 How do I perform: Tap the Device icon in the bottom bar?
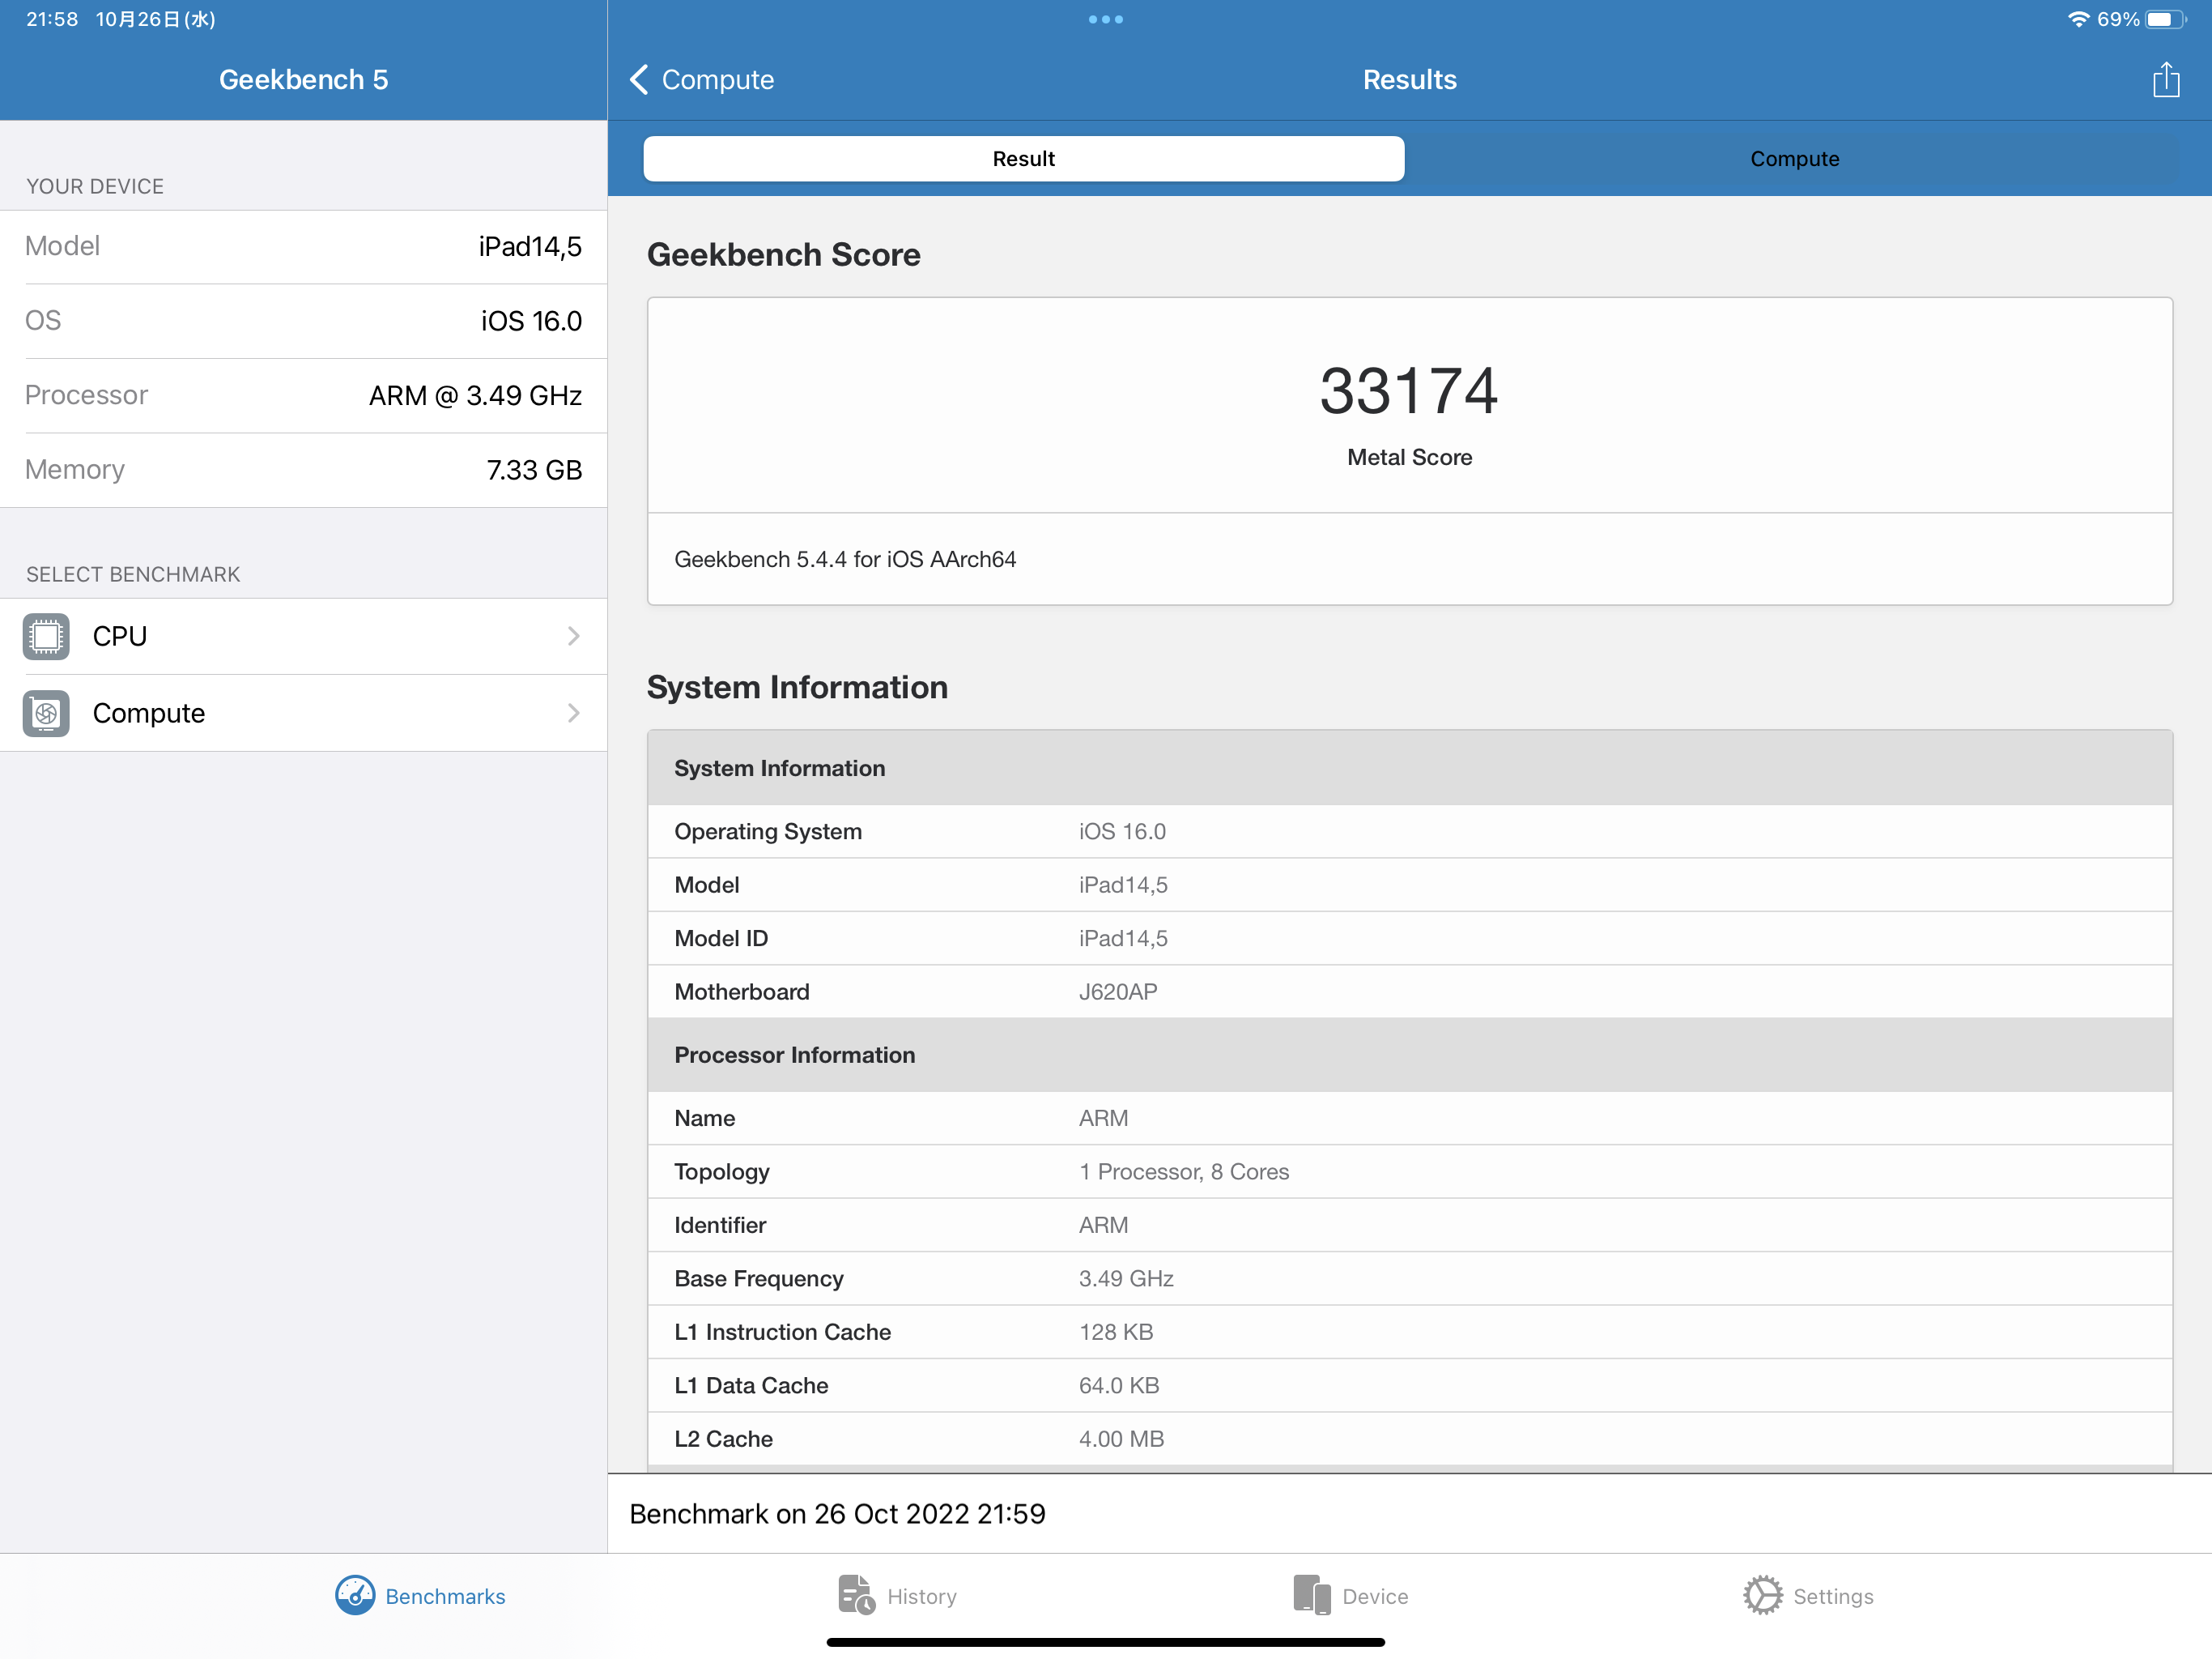click(x=1311, y=1595)
